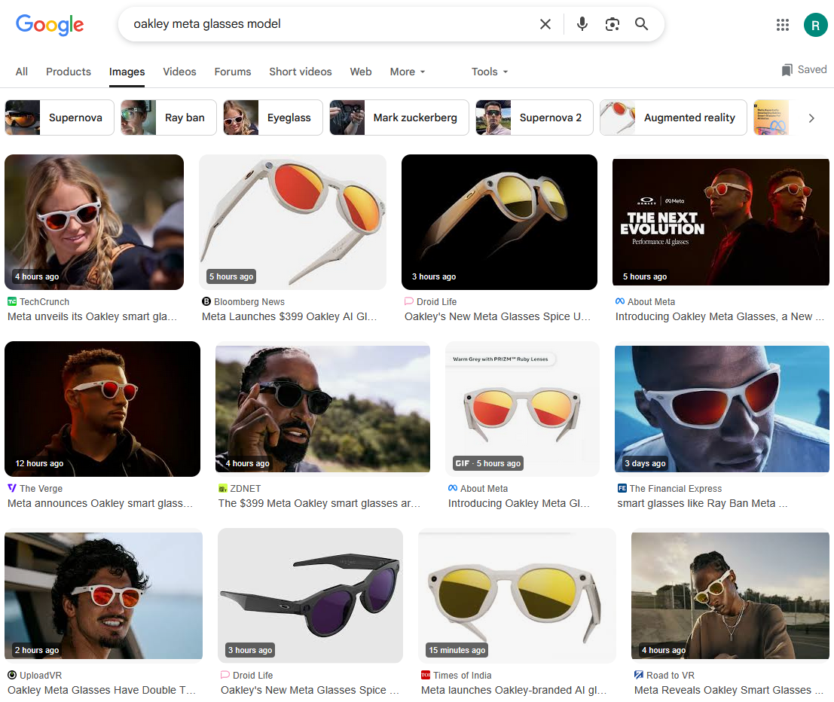Switch to the All tab
834x702 pixels.
pyautogui.click(x=22, y=72)
